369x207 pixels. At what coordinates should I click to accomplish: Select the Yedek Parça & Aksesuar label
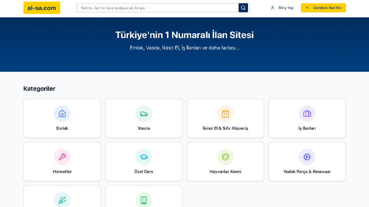[x=307, y=172]
